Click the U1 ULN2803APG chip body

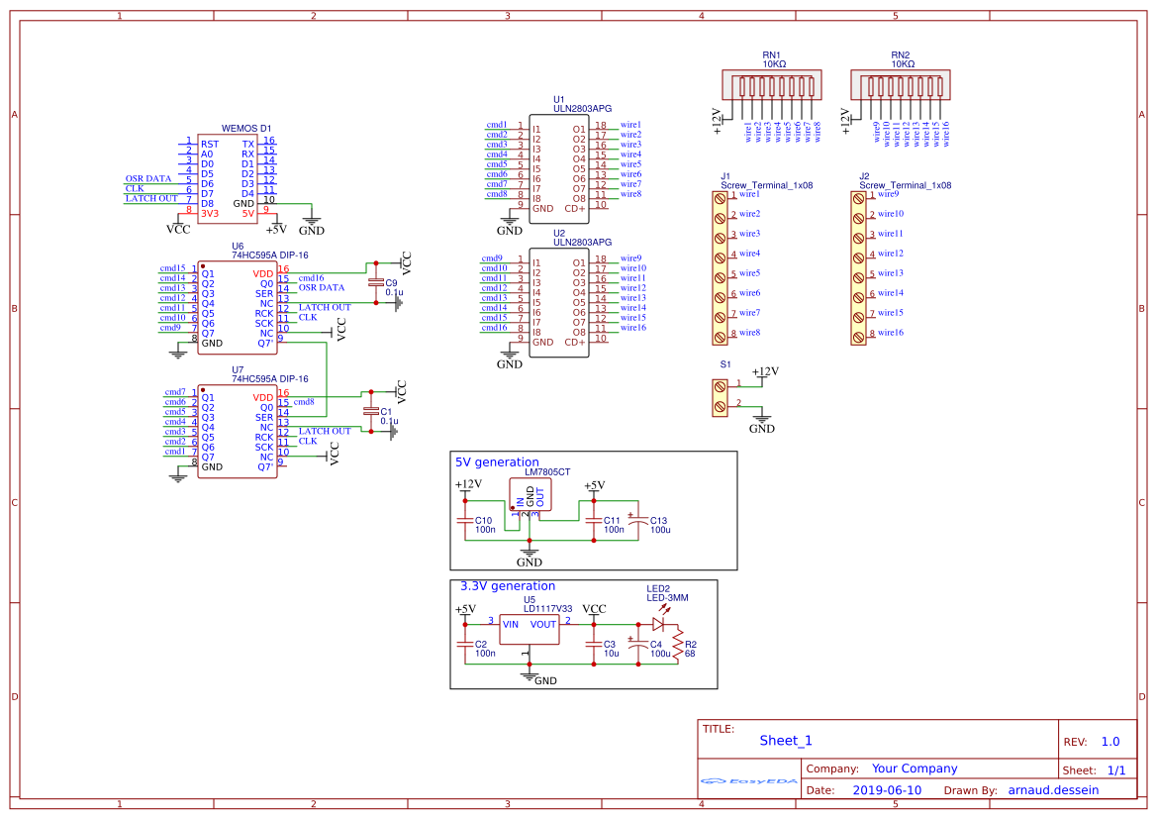point(558,166)
